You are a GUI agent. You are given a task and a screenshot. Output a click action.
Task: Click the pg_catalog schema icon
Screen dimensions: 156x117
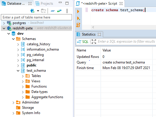23,55
